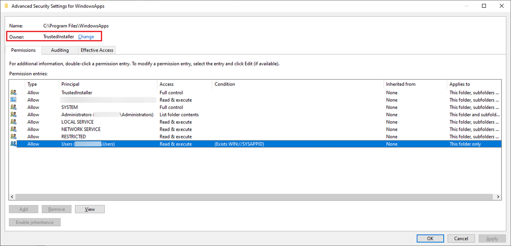Click List folder contents access cell

click(179, 114)
